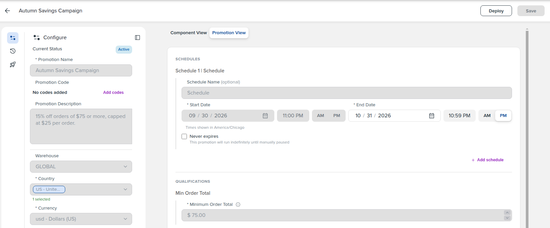550x228 pixels.
Task: Click the 10:59 PM end time field
Action: [460, 116]
